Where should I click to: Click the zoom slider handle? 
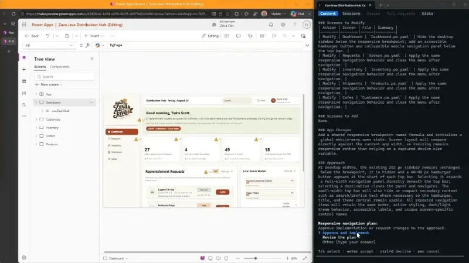[256, 258]
